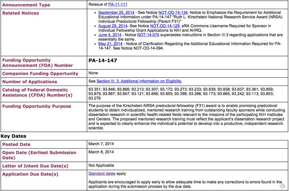
Task: Click the March 8, 2014 open date value
Action: 101,152
